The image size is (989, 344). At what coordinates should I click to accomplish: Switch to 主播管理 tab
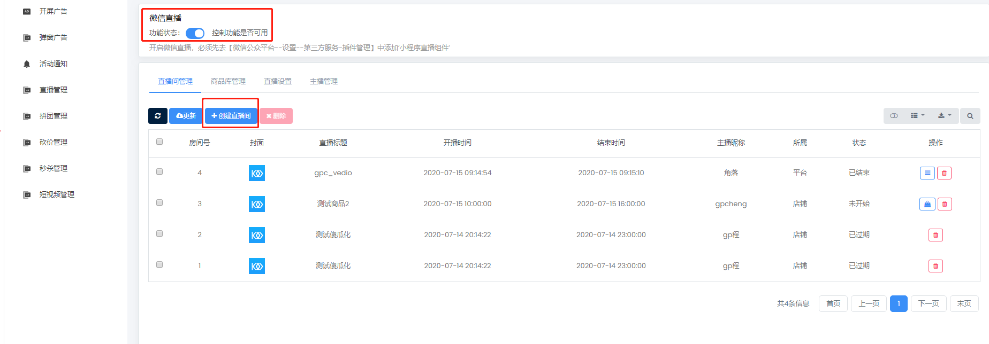[x=324, y=81]
